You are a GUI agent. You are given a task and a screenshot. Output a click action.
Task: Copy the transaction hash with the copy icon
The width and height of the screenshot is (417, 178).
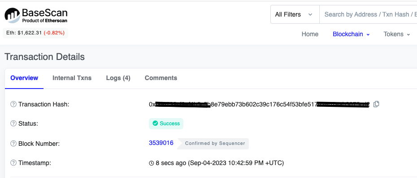pos(376,104)
